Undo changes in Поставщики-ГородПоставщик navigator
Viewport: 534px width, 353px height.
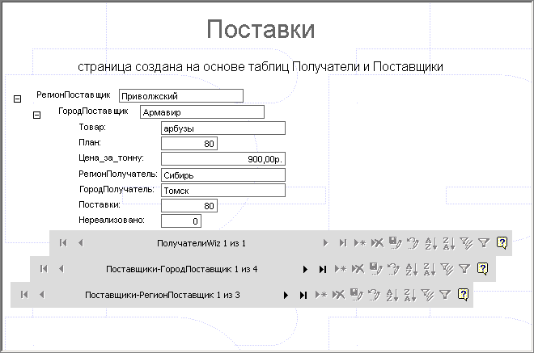[x=394, y=269]
